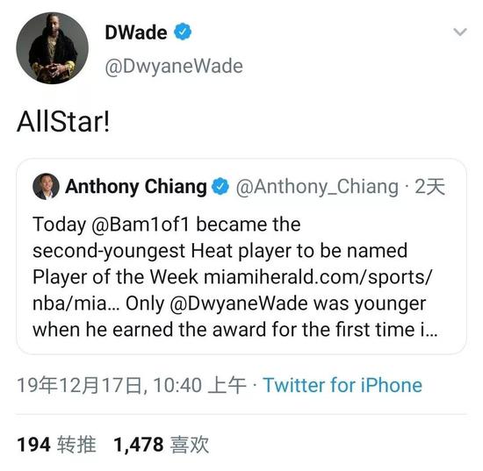
Task: Click the blue verified badge beside DWade
Action: coord(183,32)
